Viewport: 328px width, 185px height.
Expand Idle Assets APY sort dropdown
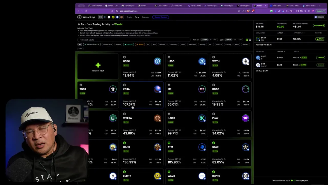296,52
